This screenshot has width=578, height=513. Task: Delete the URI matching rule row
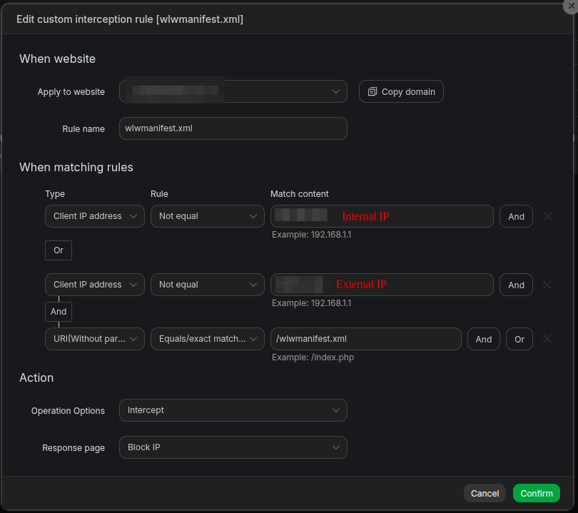pyautogui.click(x=547, y=339)
